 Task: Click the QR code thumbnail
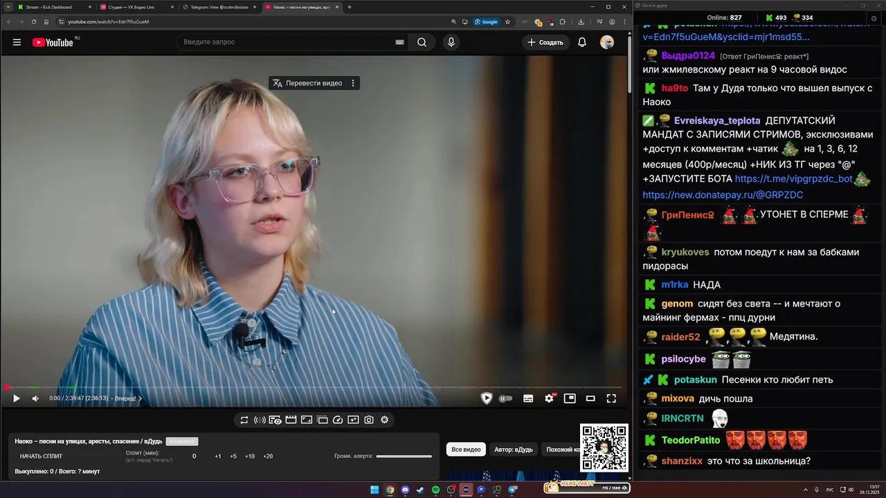(x=604, y=448)
